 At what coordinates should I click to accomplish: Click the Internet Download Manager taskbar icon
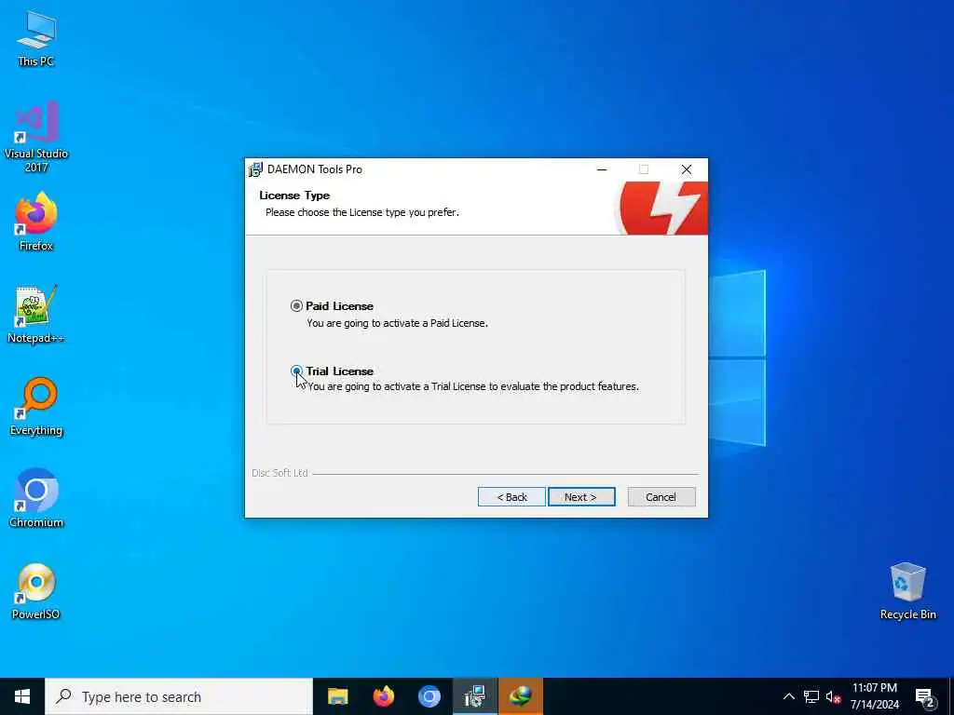520,696
